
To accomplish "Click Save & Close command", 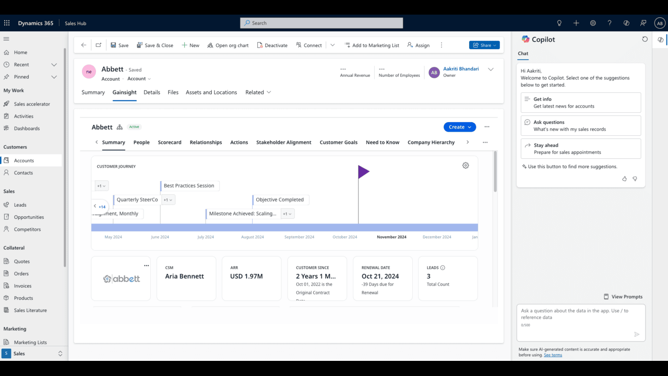I will click(155, 45).
